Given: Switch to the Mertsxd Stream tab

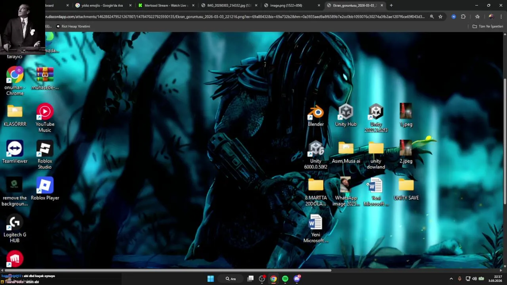Looking at the screenshot, I should 163,6.
